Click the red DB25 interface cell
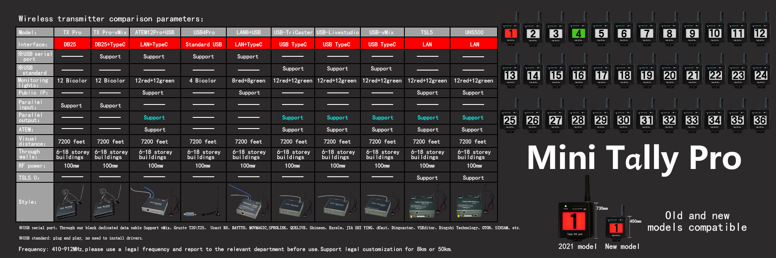Image resolution: width=776 pixels, height=258 pixels. [70, 44]
